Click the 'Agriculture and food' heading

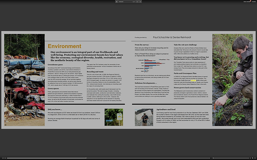pos(166,109)
